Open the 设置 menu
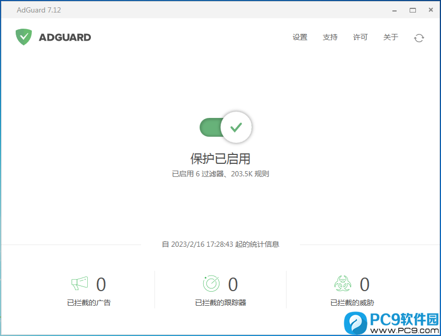This screenshot has width=441, height=336. tap(300, 37)
